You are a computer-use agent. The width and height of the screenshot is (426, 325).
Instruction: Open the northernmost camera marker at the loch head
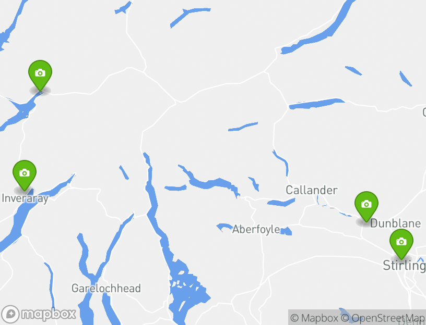pyautogui.click(x=40, y=75)
